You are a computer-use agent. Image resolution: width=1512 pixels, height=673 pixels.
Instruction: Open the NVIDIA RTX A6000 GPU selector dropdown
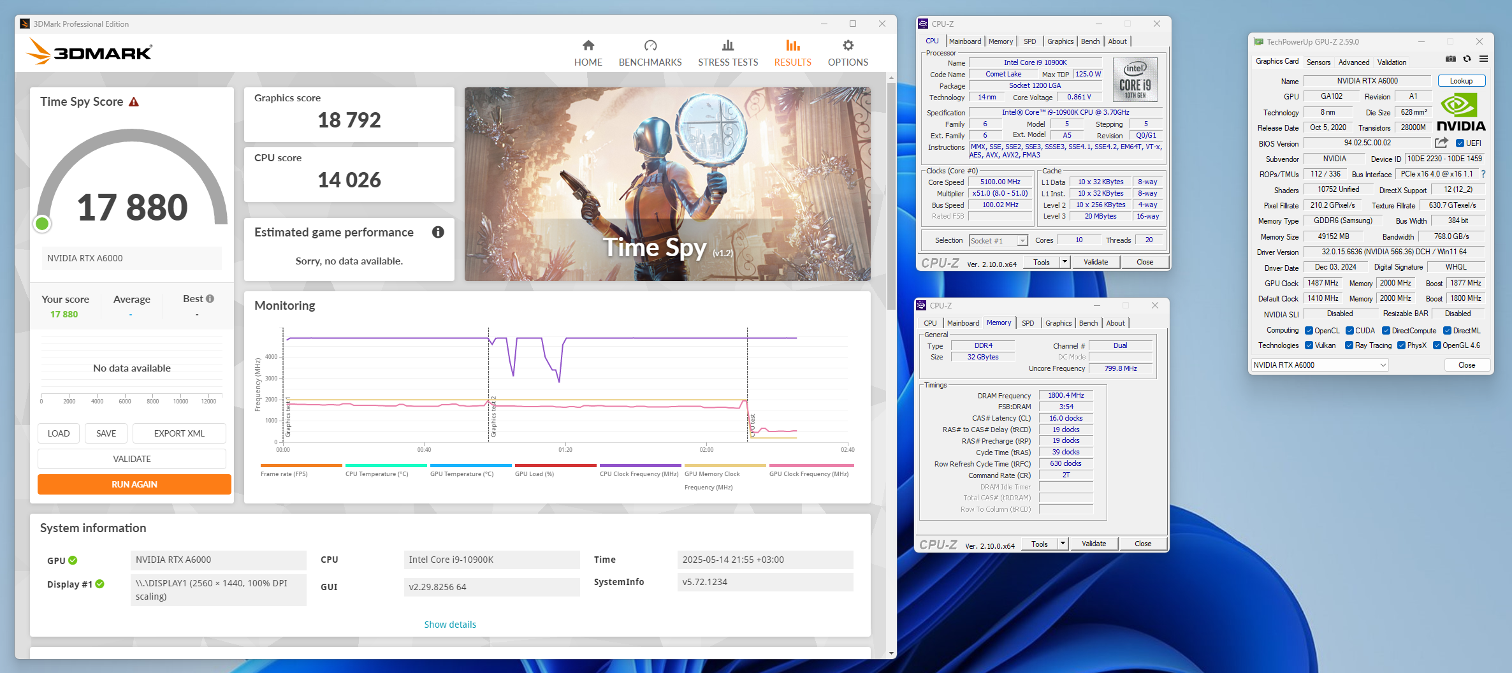(1319, 365)
